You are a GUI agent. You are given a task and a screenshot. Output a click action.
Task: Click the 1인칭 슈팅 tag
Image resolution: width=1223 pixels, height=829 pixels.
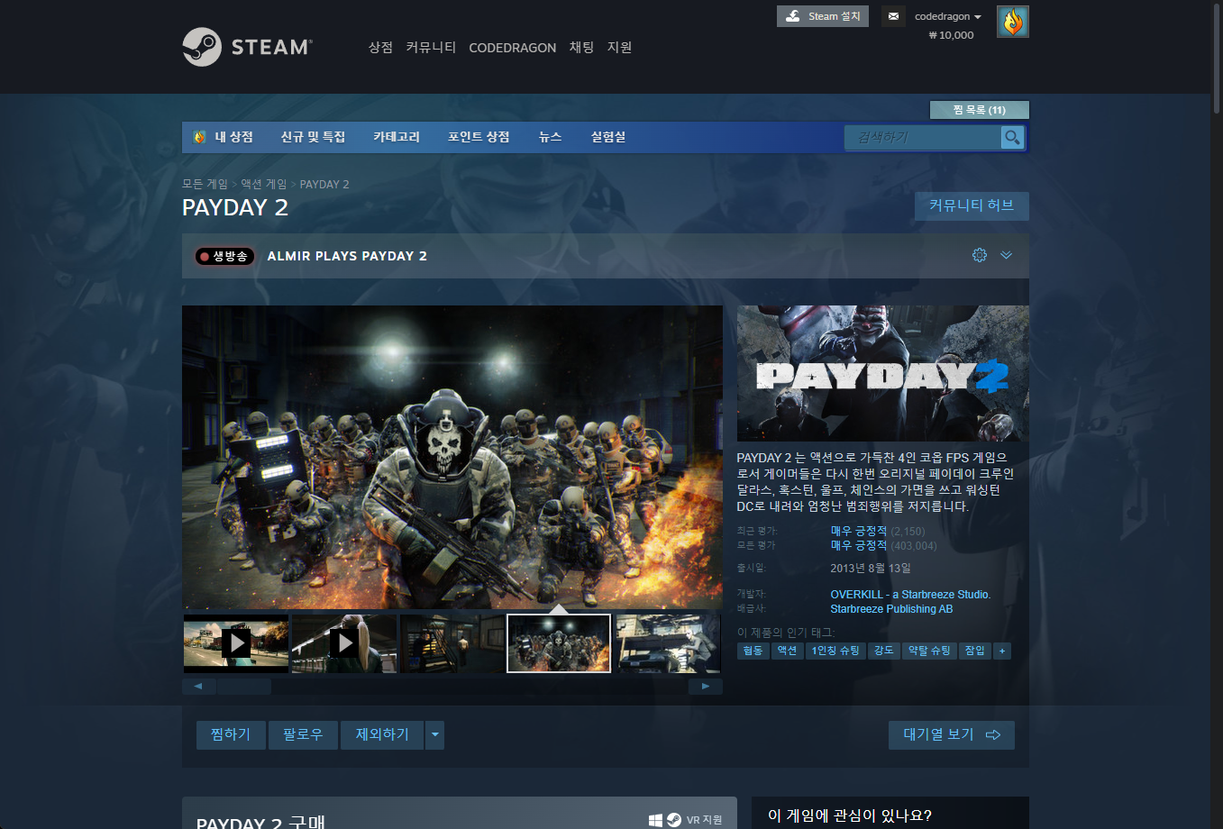coord(835,651)
